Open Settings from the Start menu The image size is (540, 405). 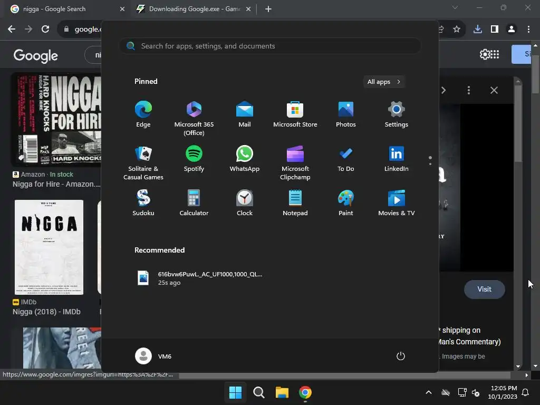pos(397,114)
